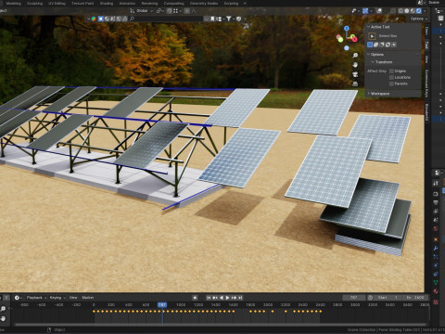Choose the Invert selection mode icon
The image size is (445, 334).
click(x=388, y=45)
